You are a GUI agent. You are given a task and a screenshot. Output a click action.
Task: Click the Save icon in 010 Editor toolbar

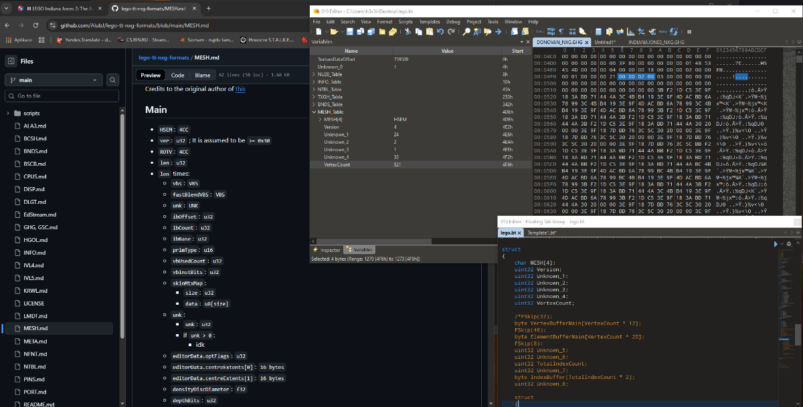point(350,31)
